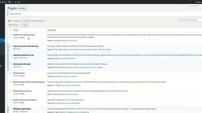Open Donate link for Import users plugin
The height and width of the screenshot is (113, 202).
[x=82, y=50]
